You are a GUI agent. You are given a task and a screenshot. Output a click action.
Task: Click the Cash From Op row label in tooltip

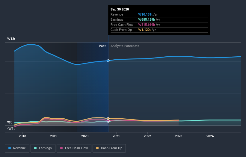121,30
